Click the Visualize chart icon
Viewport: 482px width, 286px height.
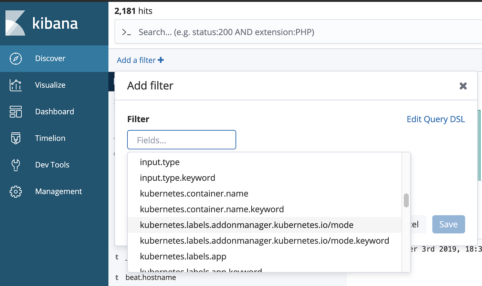click(15, 85)
